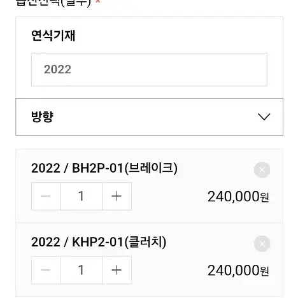Click the 원 currency text beside 클러치 price

pos(265,271)
